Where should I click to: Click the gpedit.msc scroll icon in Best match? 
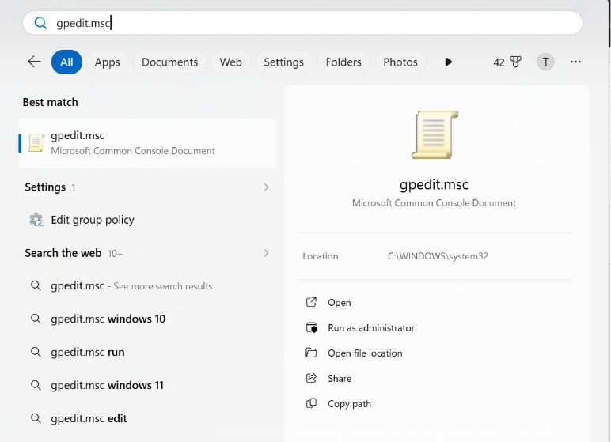[x=36, y=143]
